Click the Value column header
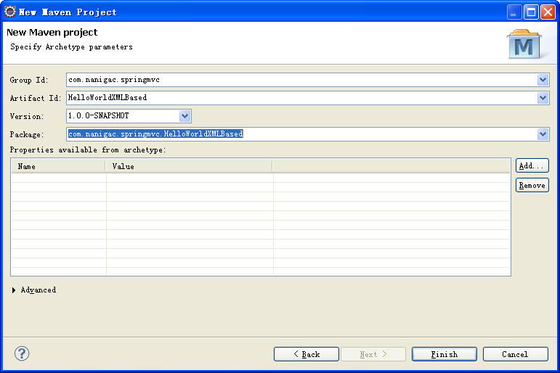 click(189, 166)
